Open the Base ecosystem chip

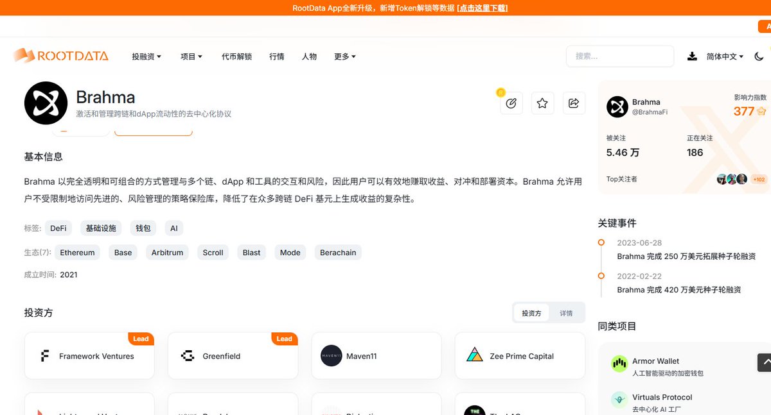coord(123,252)
